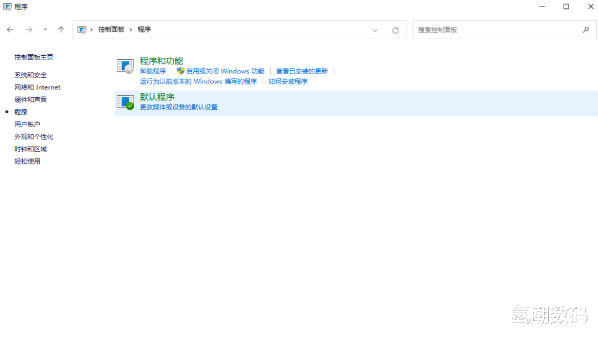
Task: Select 硬件和声音 in the sidebar
Action: 30,99
